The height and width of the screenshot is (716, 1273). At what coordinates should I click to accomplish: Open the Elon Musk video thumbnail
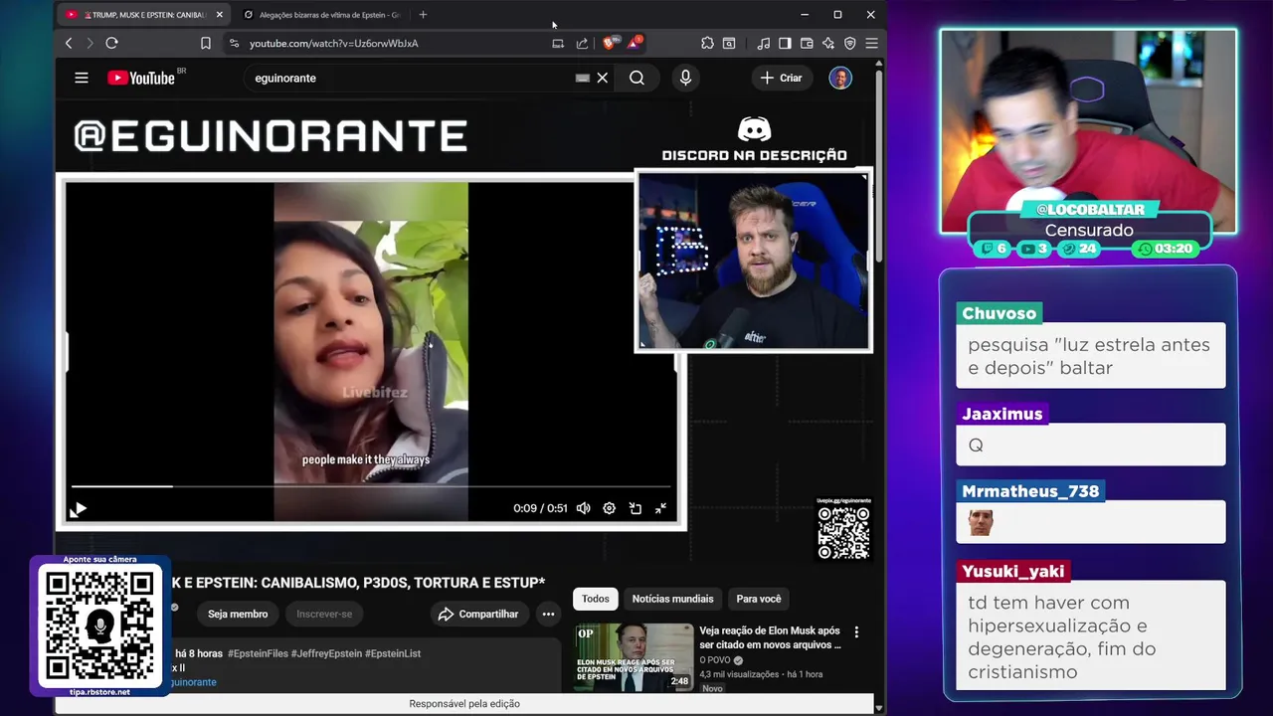pyautogui.click(x=634, y=657)
